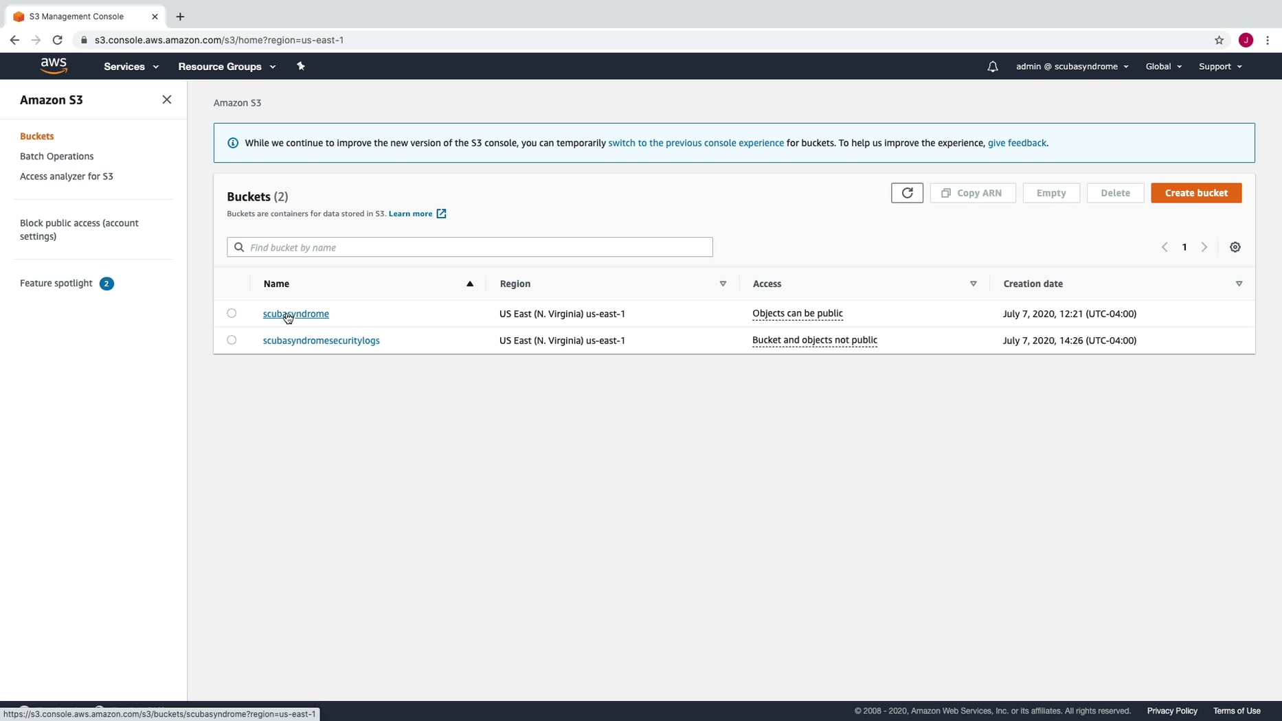Click the Empty button
Screen dimensions: 1282x721
click(1051, 193)
